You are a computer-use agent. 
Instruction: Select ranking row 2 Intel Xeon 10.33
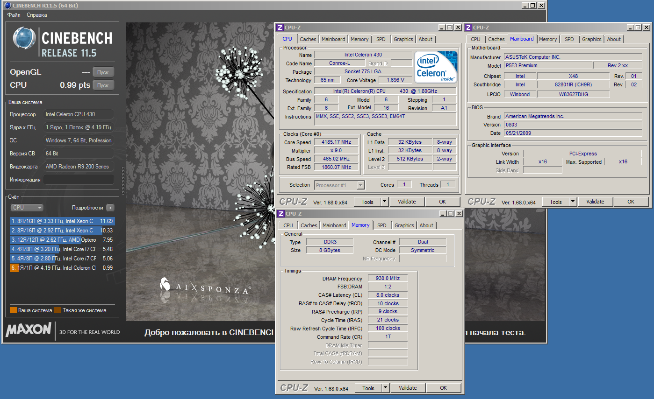click(x=62, y=231)
